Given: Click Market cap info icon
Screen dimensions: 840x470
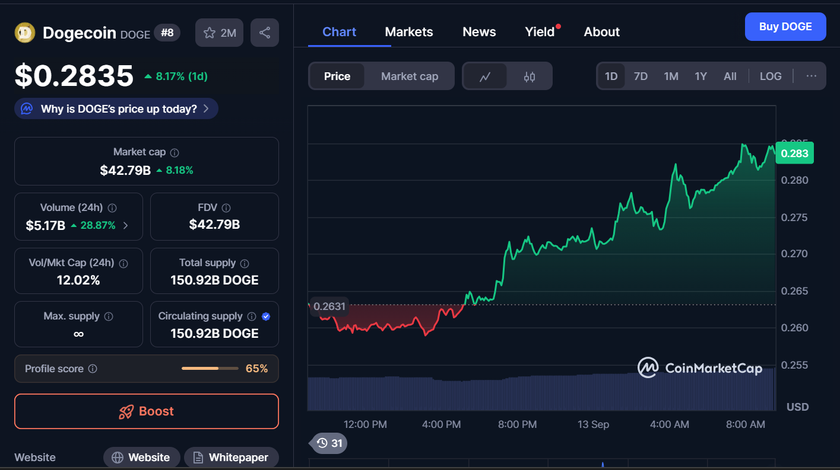Looking at the screenshot, I should click(x=175, y=152).
